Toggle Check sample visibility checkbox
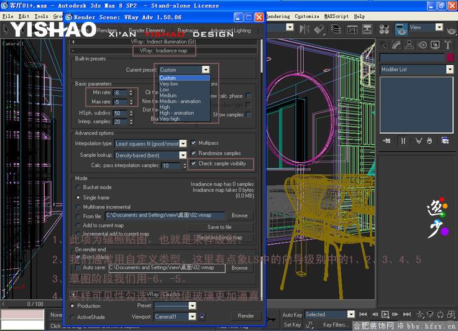The width and height of the screenshot is (458, 331). tap(193, 164)
